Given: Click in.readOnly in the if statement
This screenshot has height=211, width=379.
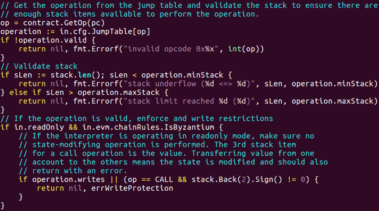Looking at the screenshot, I should point(39,127).
